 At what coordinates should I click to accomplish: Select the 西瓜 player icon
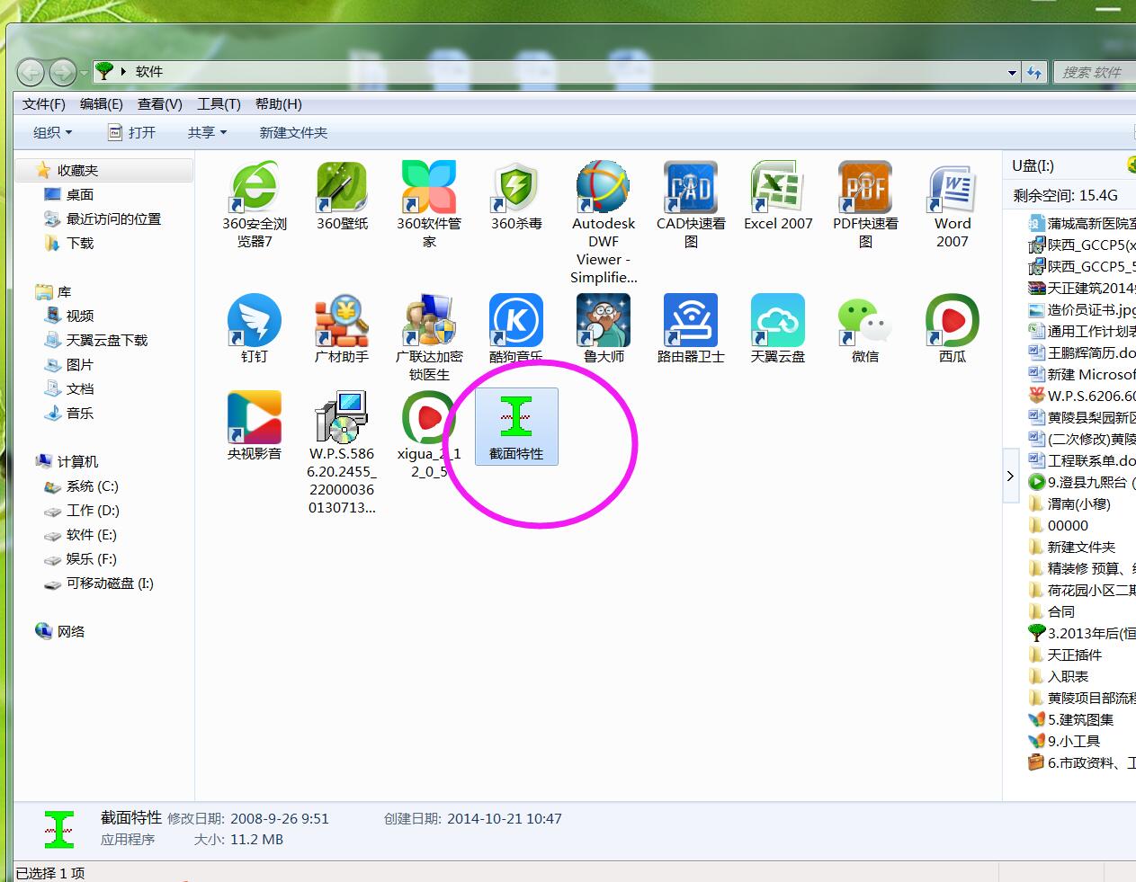tap(953, 320)
